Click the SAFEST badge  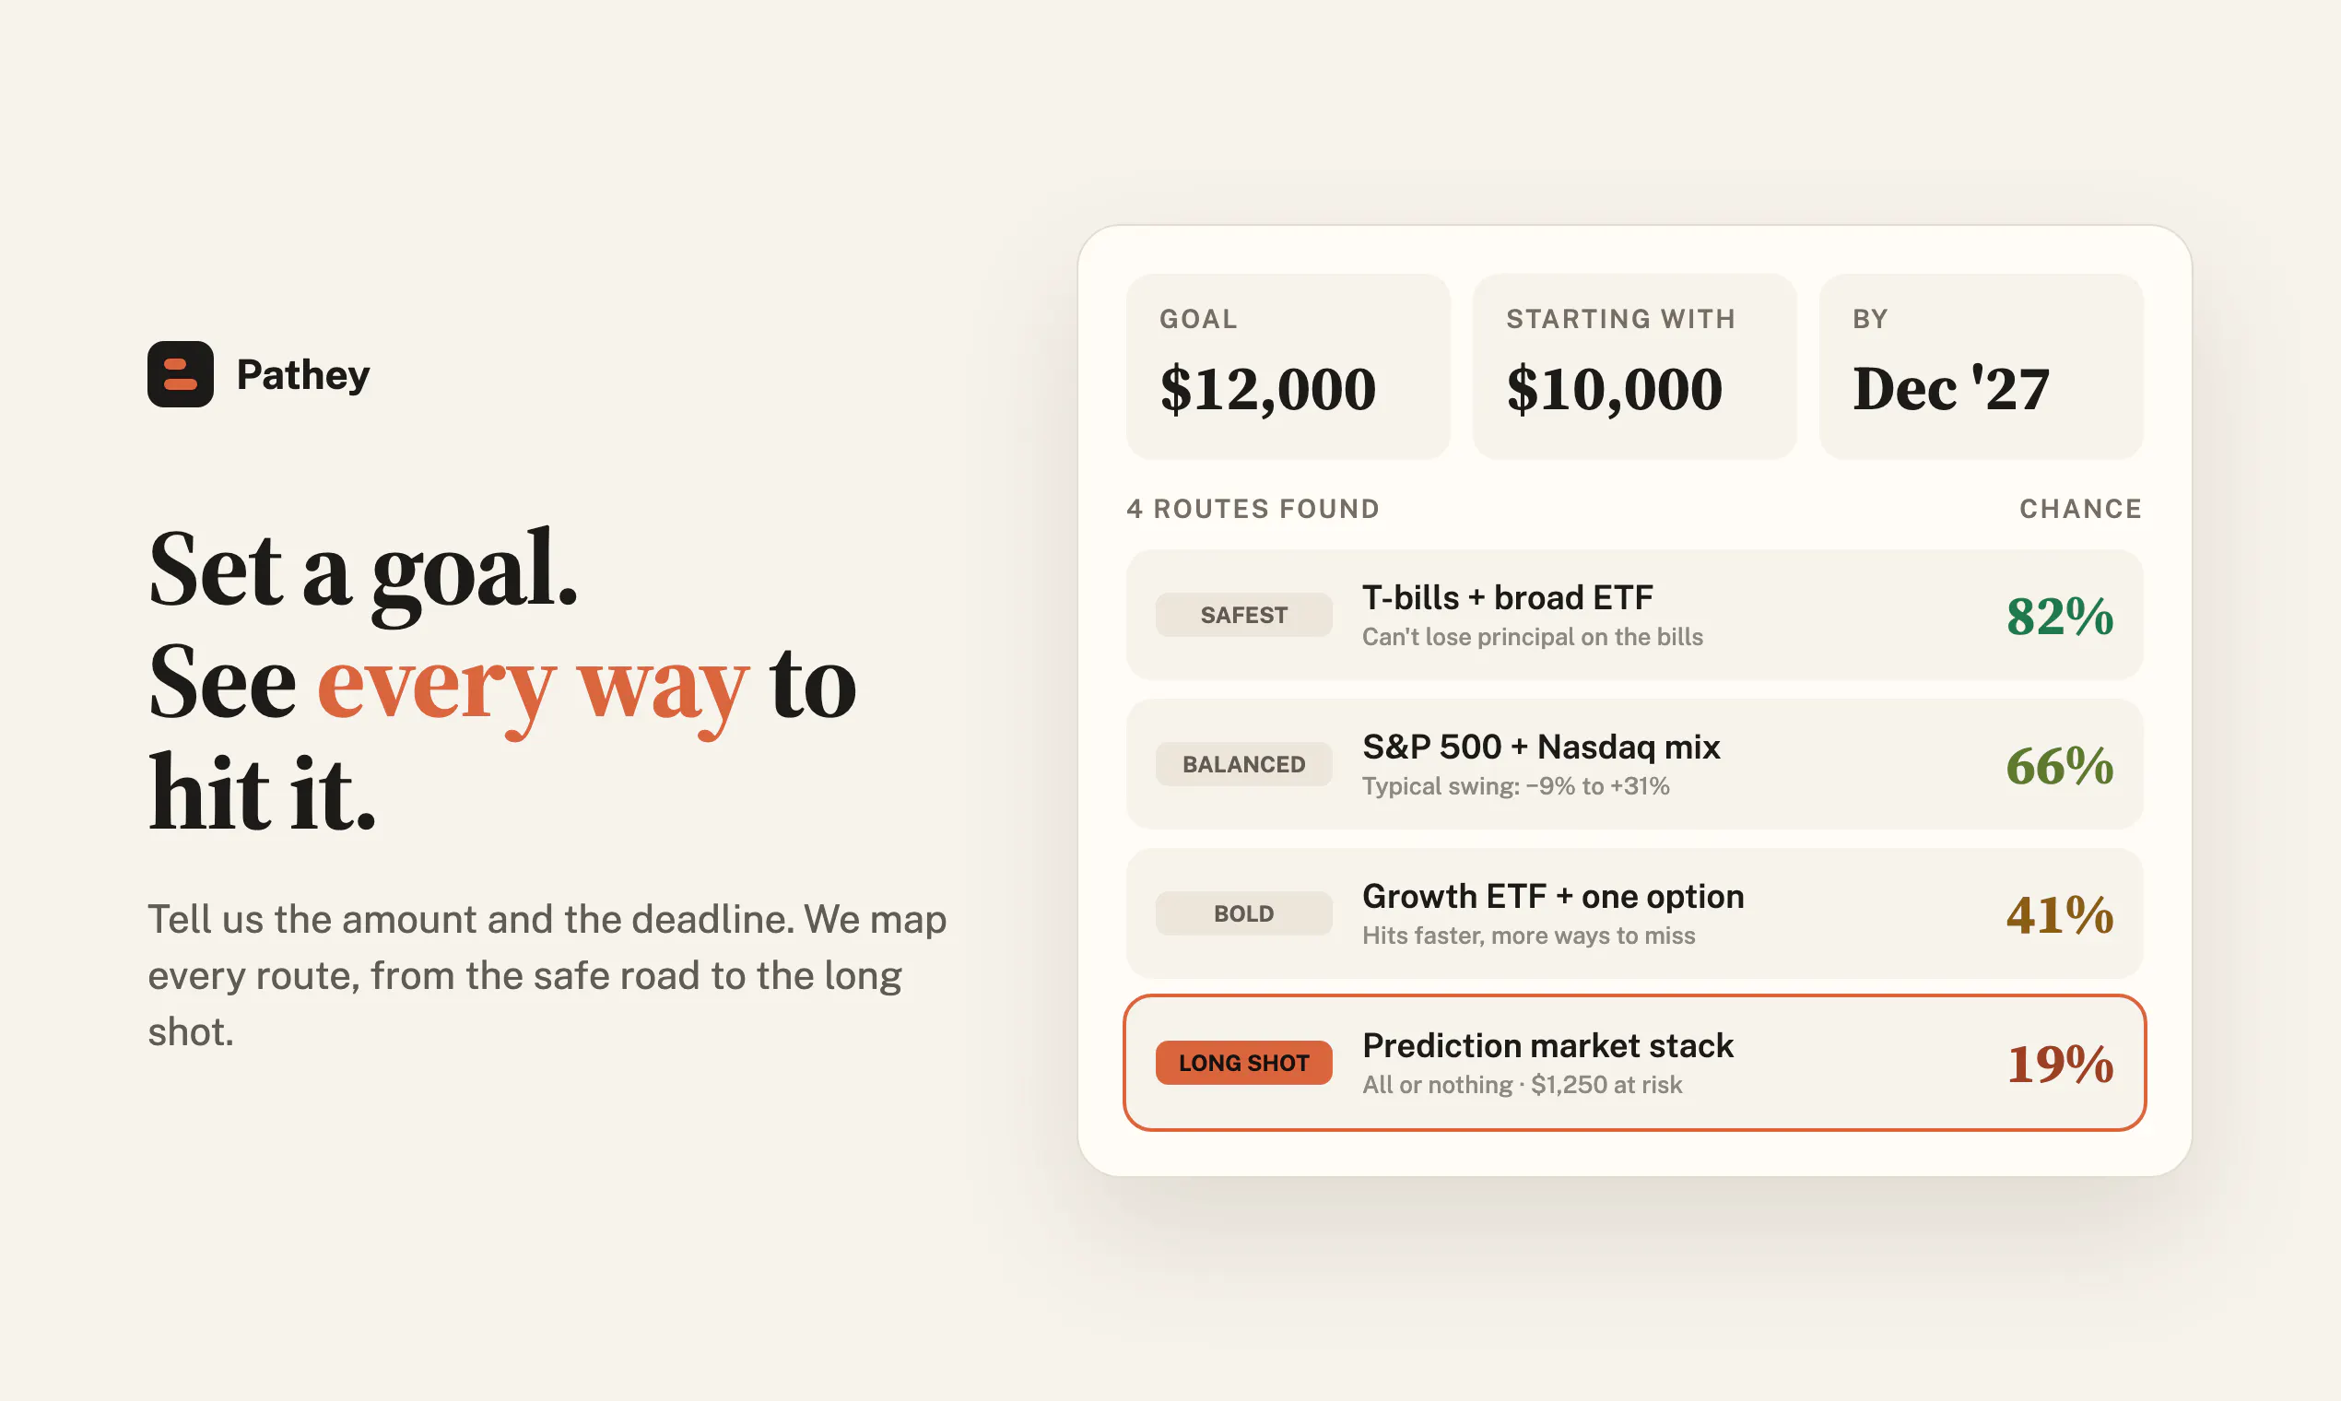point(1243,615)
